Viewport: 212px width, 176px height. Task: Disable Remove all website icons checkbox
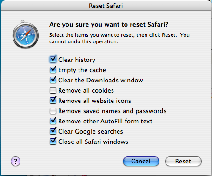53,101
